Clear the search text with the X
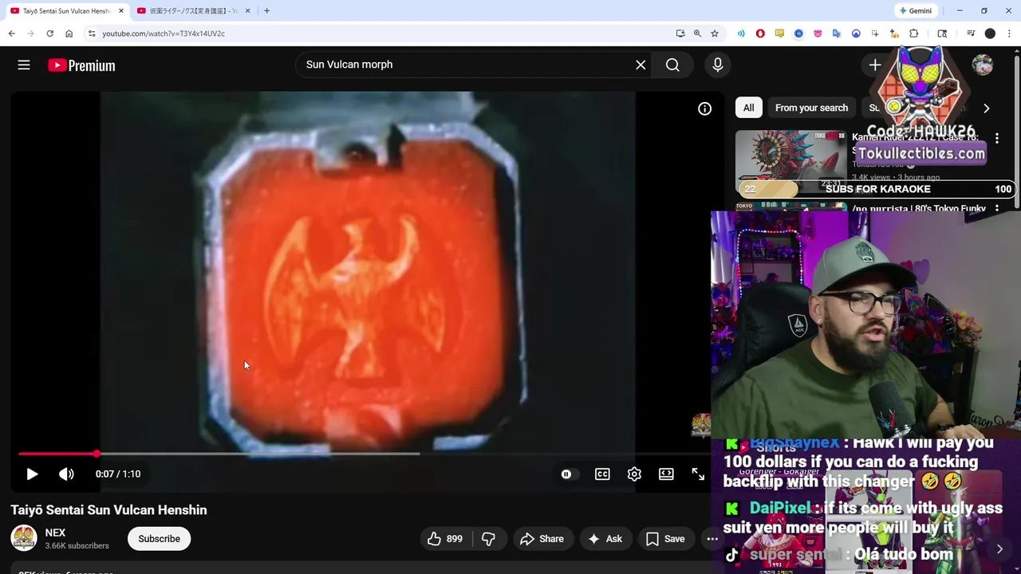The width and height of the screenshot is (1021, 574). click(641, 65)
